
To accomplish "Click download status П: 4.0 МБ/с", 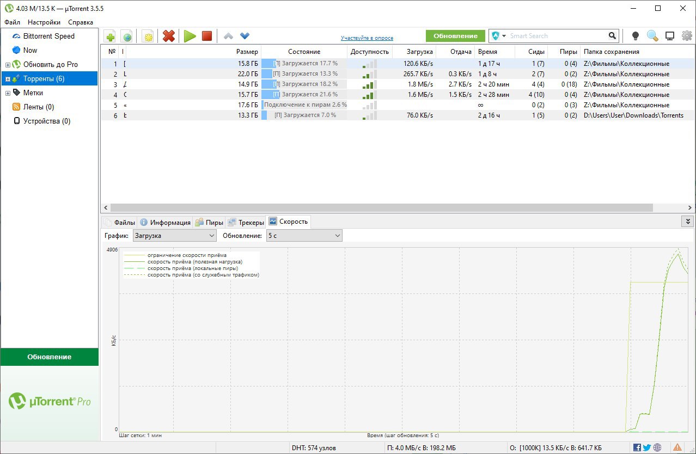I will point(422,447).
